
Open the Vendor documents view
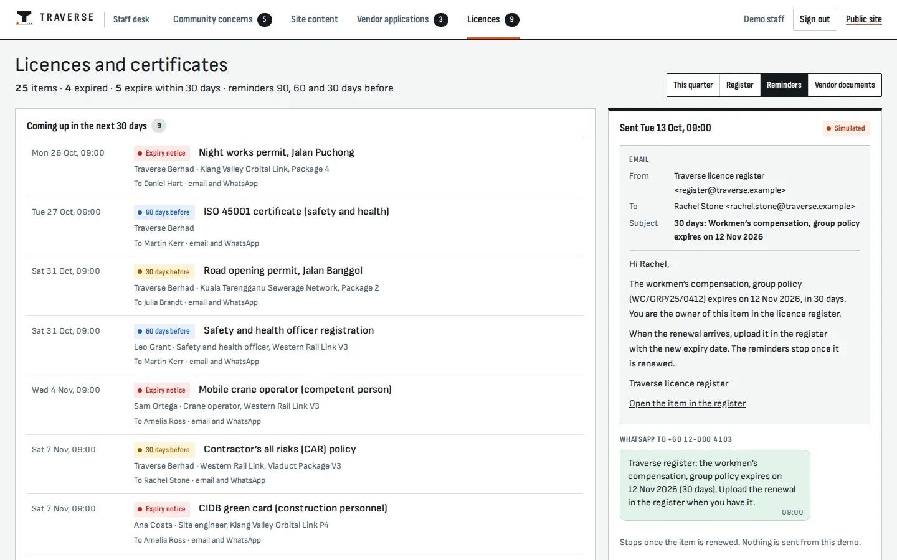click(845, 85)
